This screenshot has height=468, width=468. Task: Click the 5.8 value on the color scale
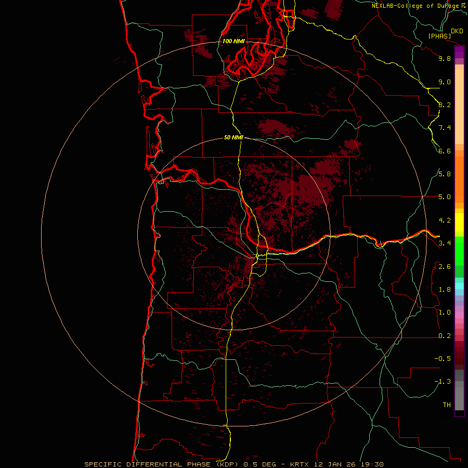coord(445,174)
